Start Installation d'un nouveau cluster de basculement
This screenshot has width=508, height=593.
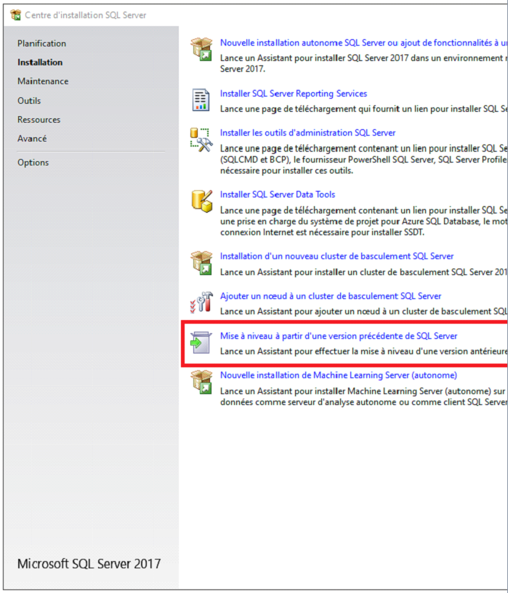[x=336, y=256]
